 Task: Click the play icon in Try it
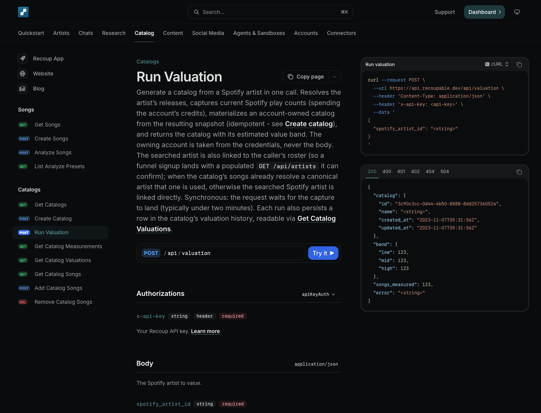(332, 253)
